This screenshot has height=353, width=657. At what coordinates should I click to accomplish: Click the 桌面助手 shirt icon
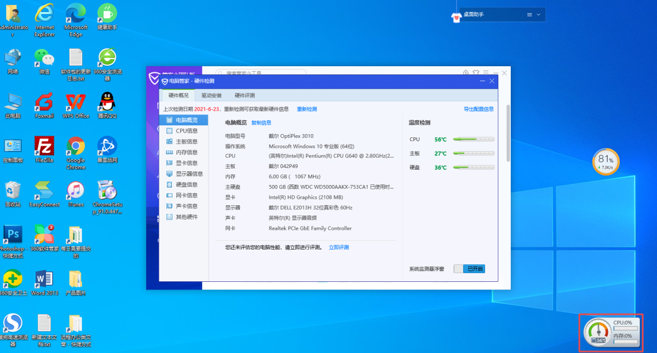pyautogui.click(x=457, y=16)
